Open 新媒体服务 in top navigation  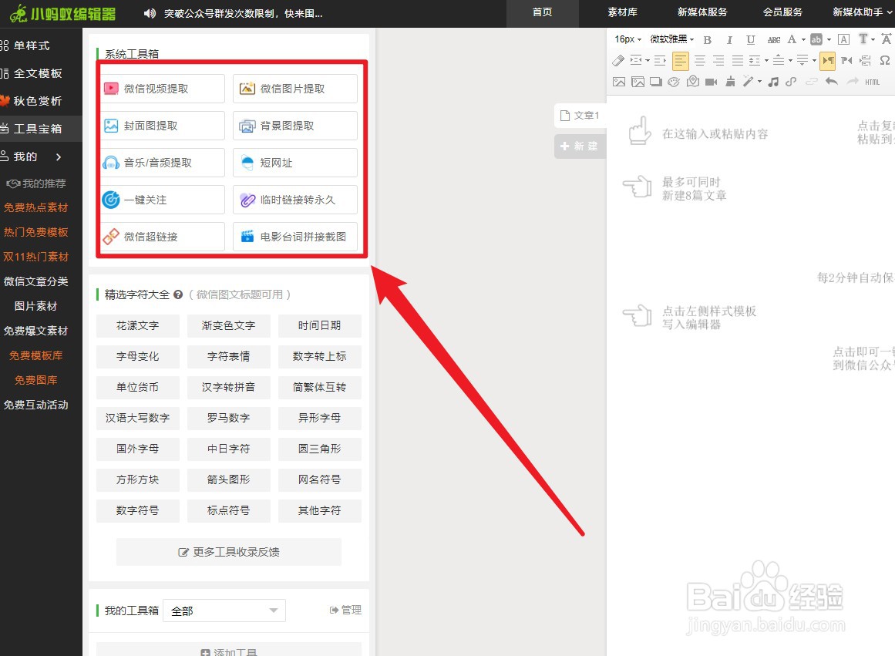[702, 12]
